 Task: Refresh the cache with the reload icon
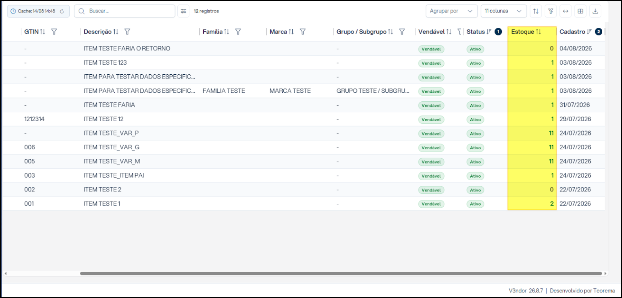pos(62,11)
